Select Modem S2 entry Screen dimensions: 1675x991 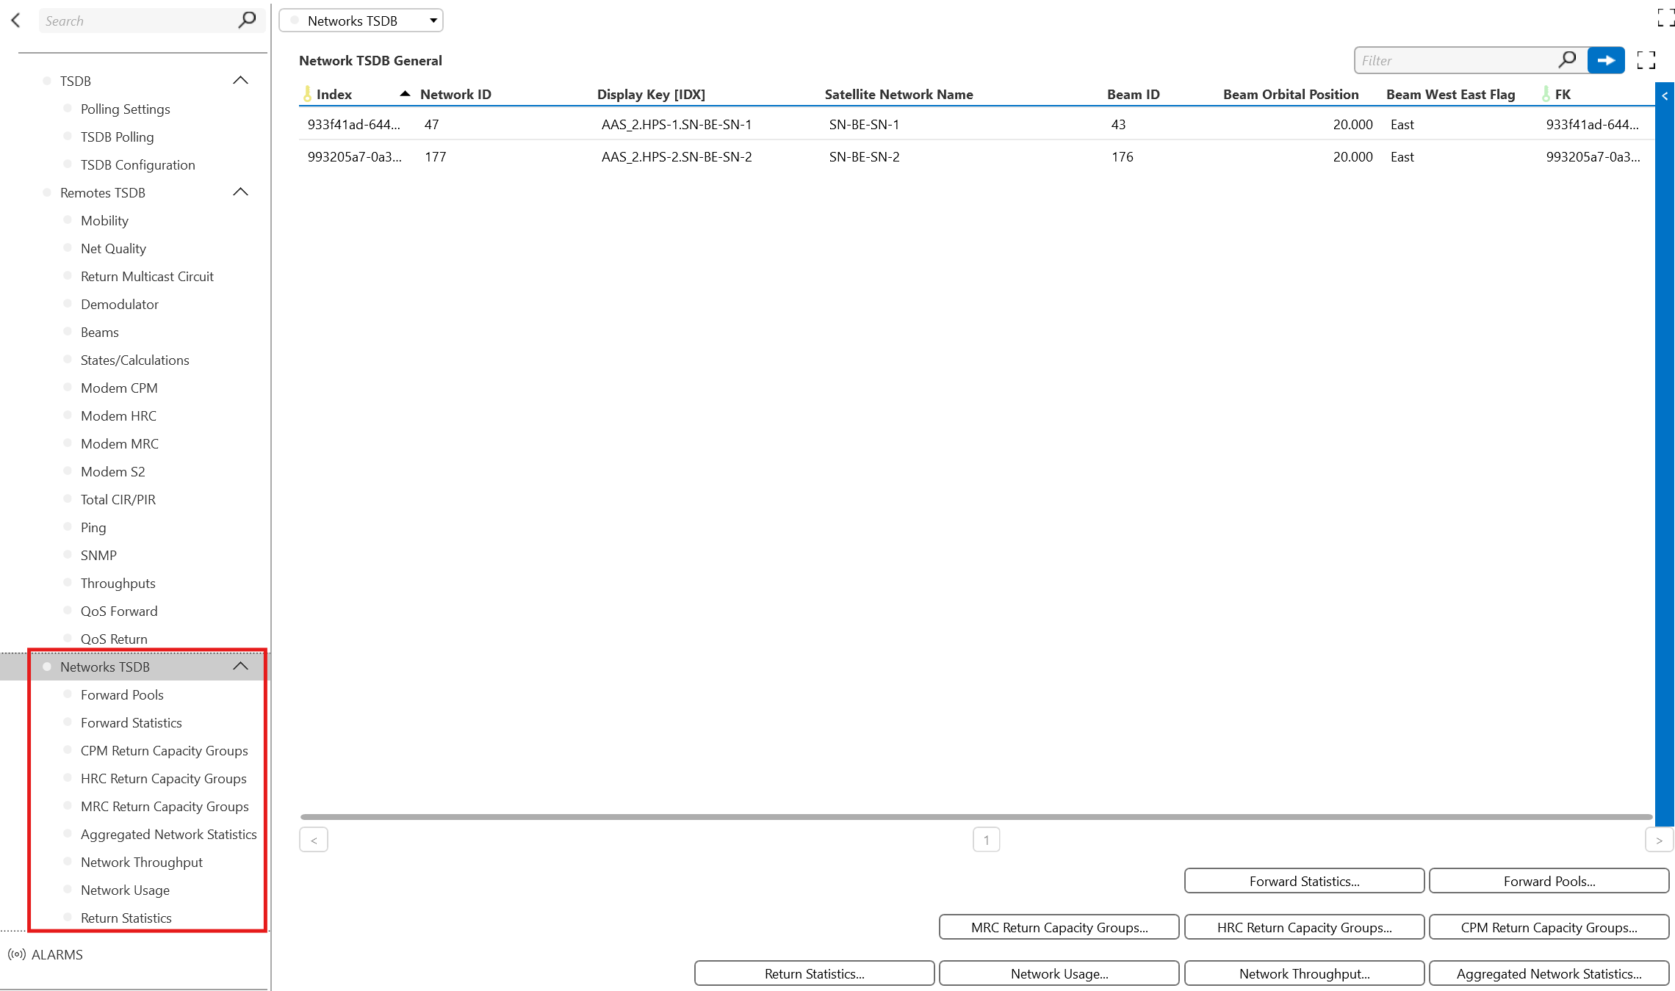pos(113,471)
